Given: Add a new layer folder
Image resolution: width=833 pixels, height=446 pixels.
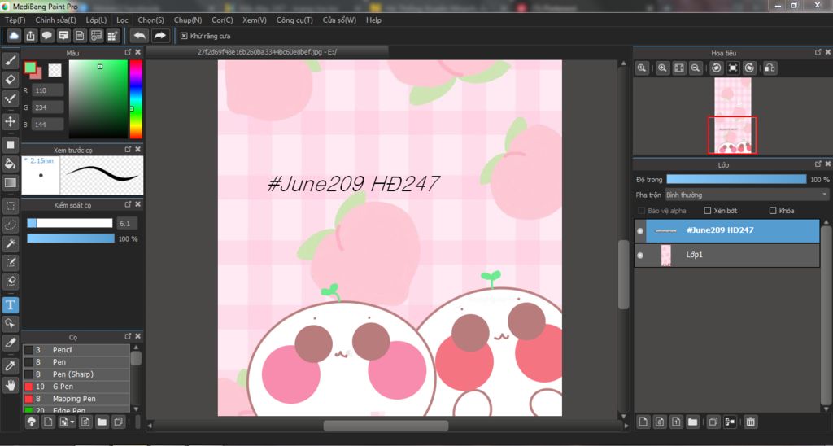Looking at the screenshot, I should [692, 422].
